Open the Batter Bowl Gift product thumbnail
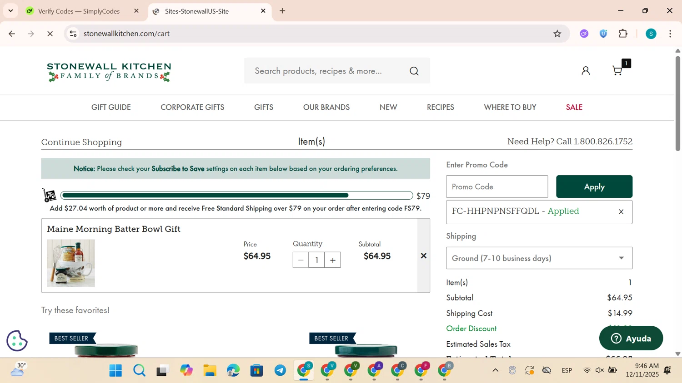Image resolution: width=682 pixels, height=383 pixels. click(71, 263)
